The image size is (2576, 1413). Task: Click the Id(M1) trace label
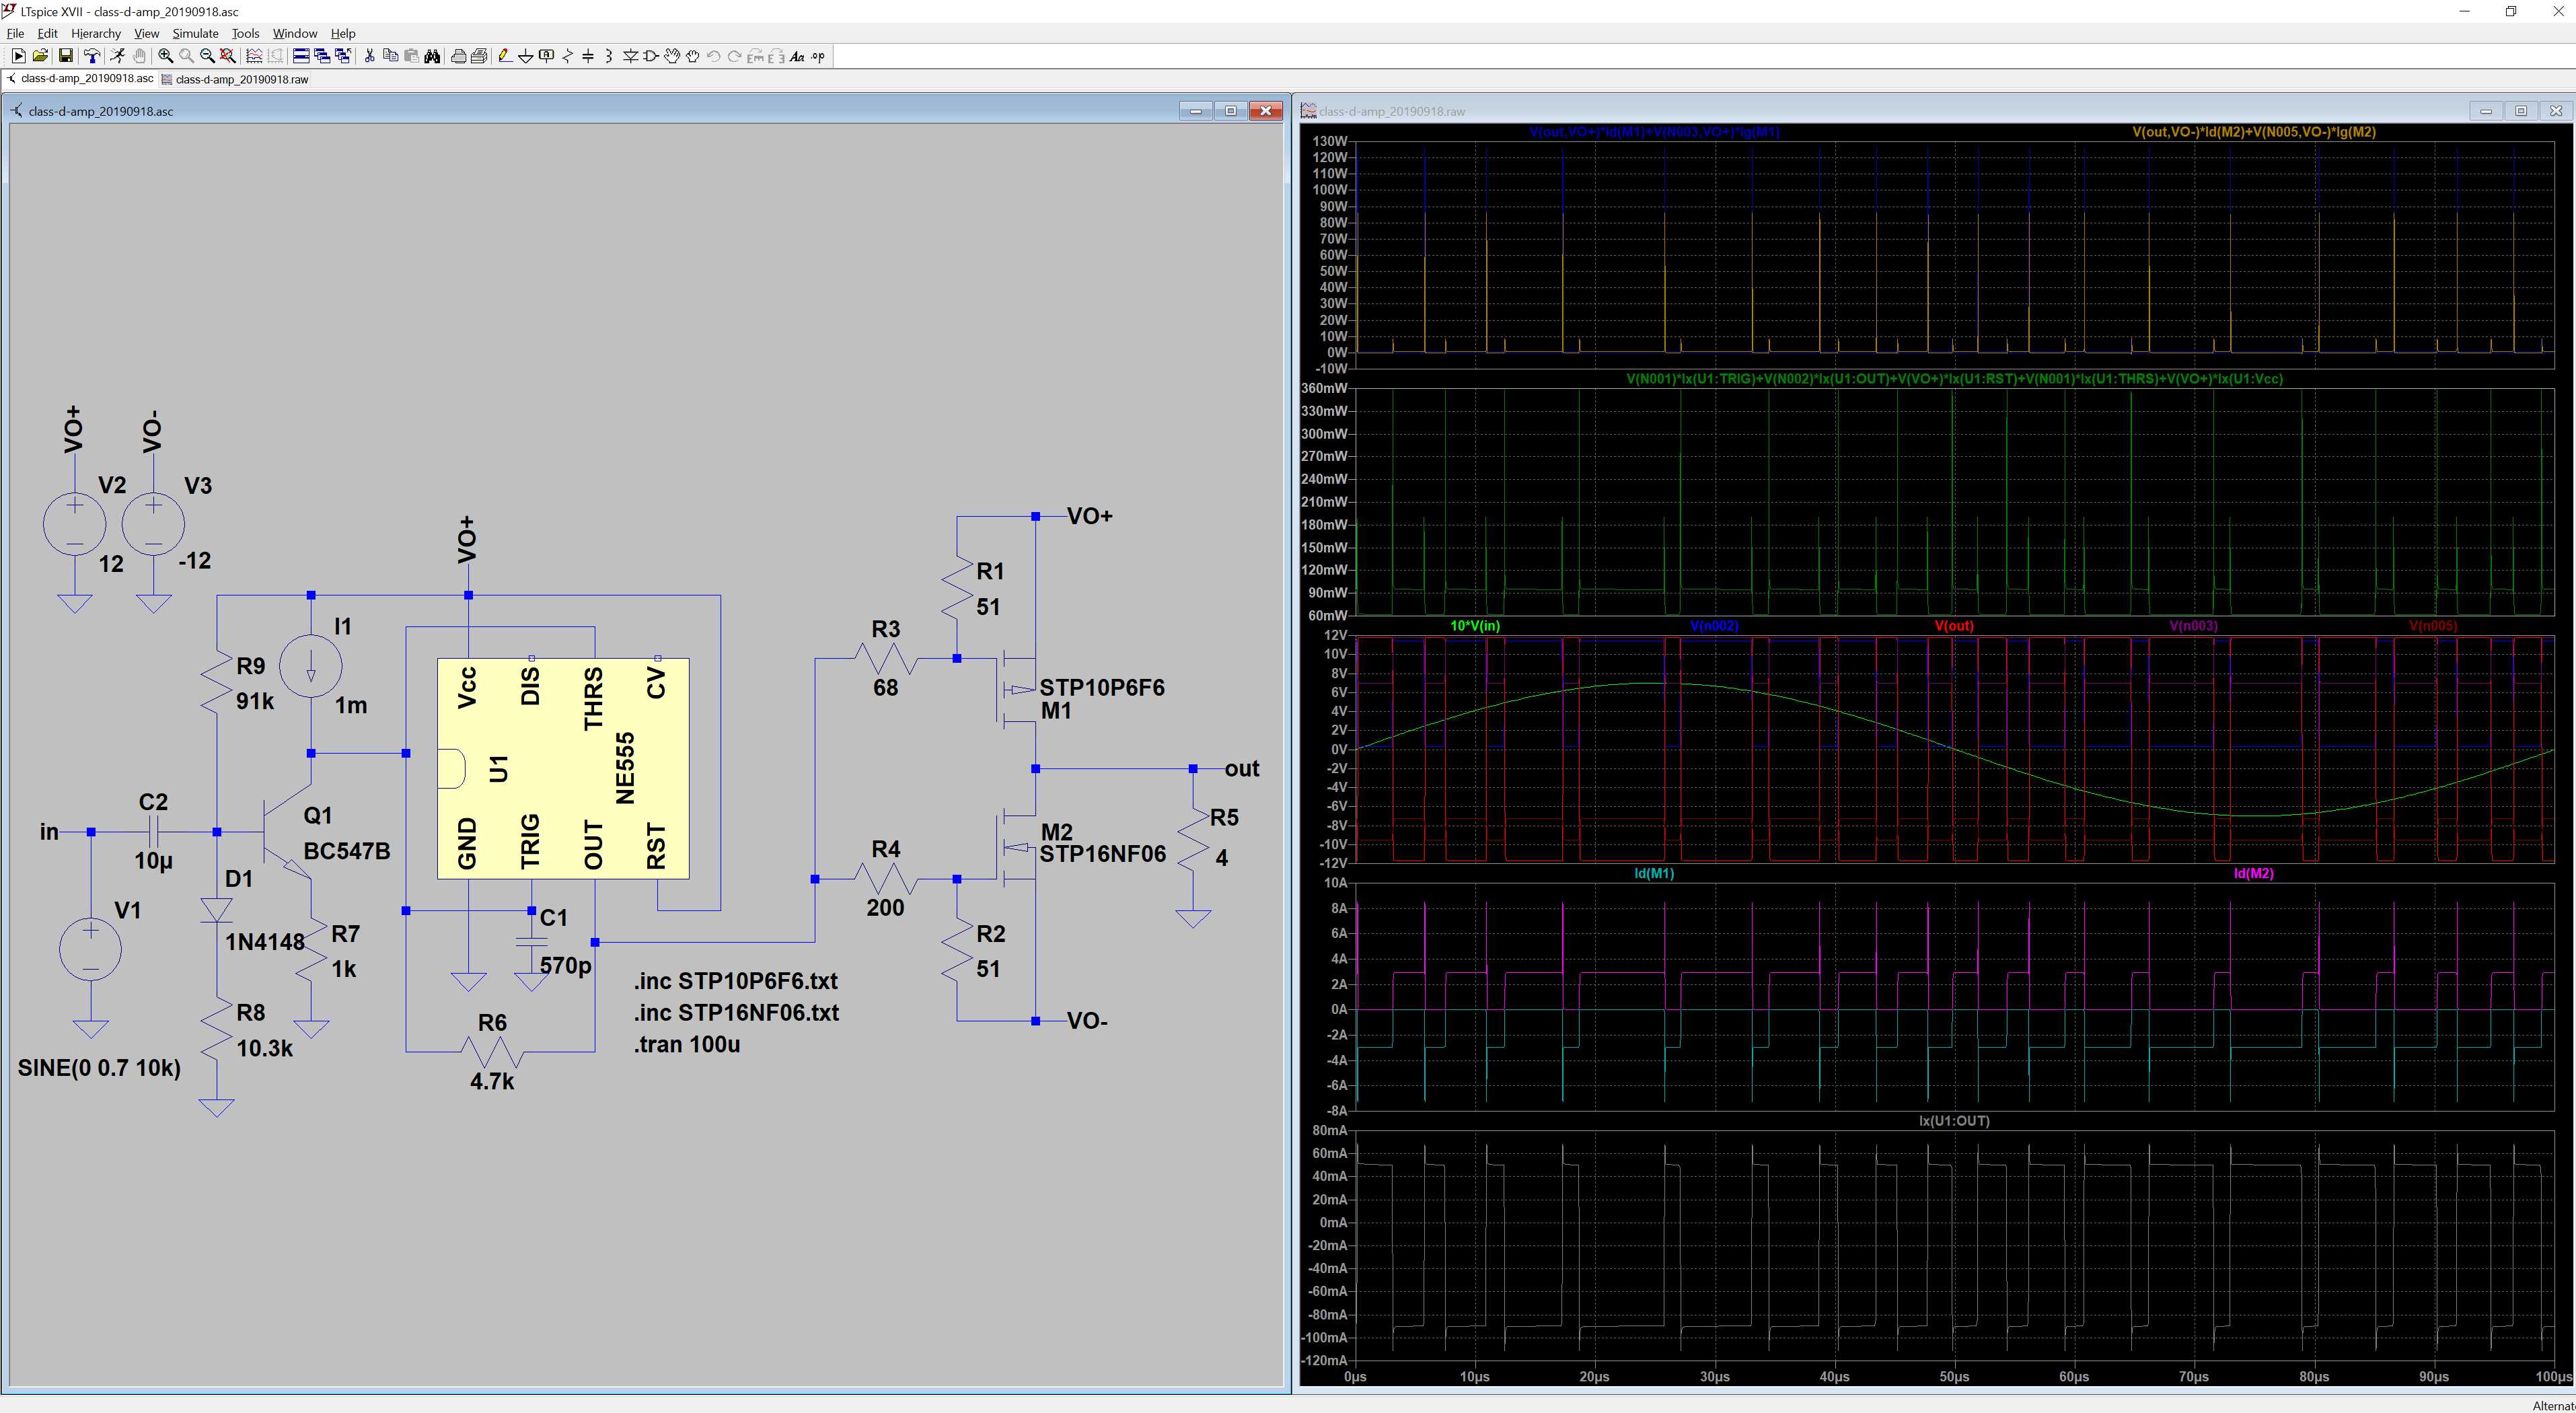click(x=1654, y=873)
